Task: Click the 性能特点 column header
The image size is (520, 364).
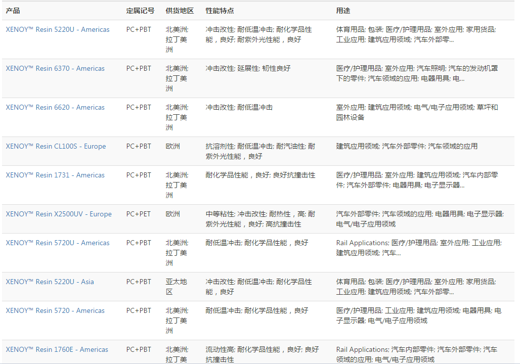Action: [x=220, y=11]
